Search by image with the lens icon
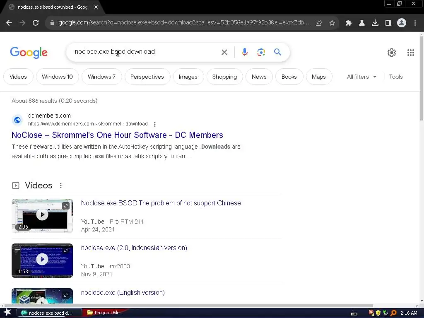This screenshot has width=424, height=318. pos(261,52)
